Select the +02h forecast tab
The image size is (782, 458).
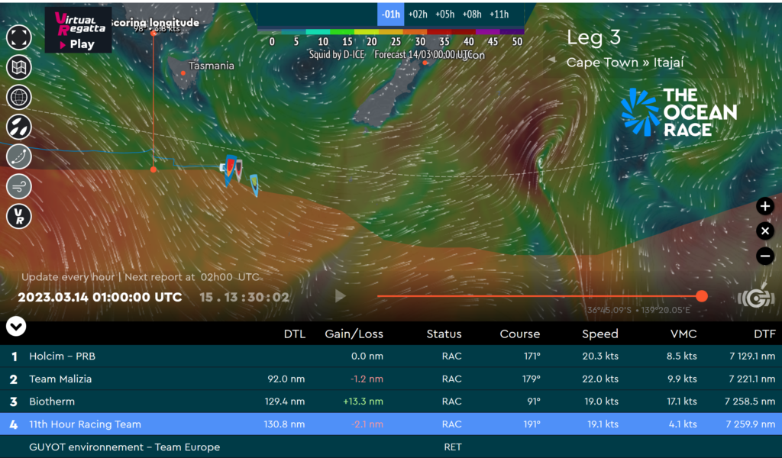pyautogui.click(x=418, y=15)
